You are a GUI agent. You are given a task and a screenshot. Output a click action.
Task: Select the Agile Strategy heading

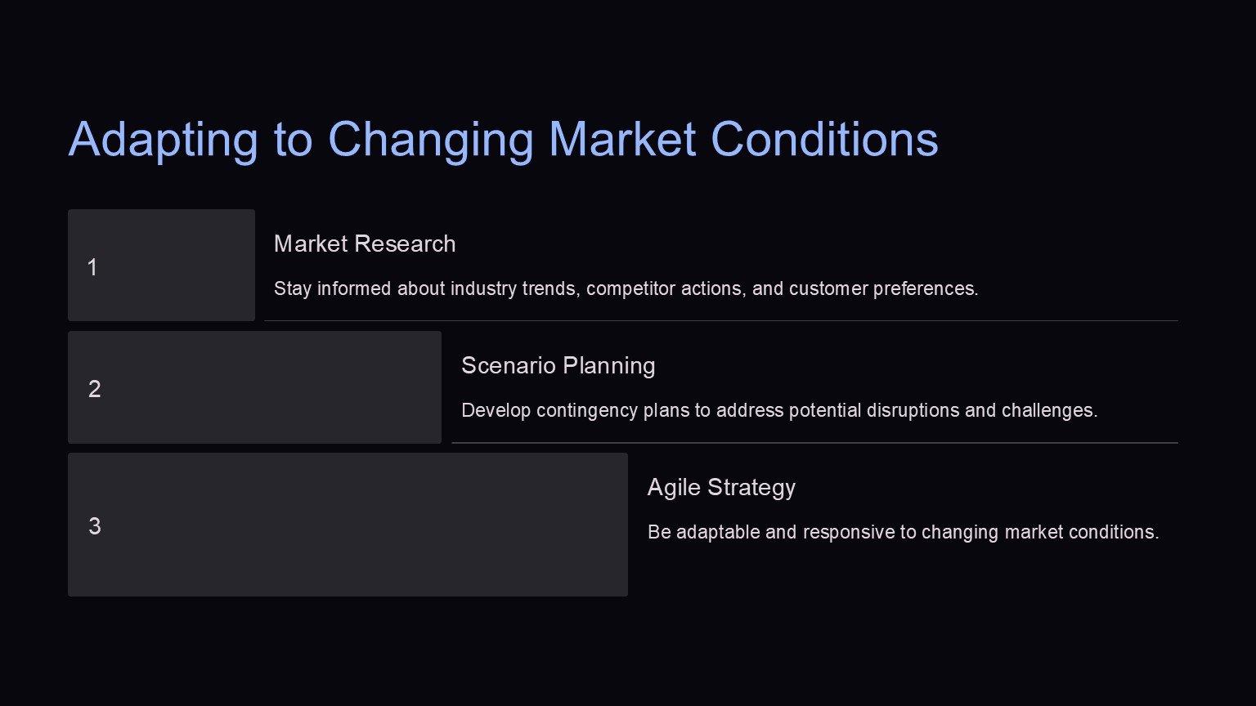[721, 487]
